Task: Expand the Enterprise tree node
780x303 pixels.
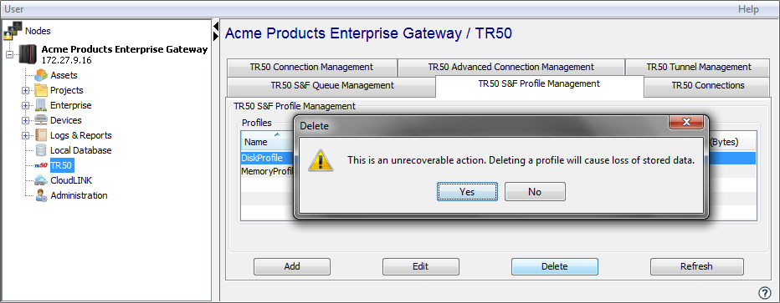Action: coord(25,106)
